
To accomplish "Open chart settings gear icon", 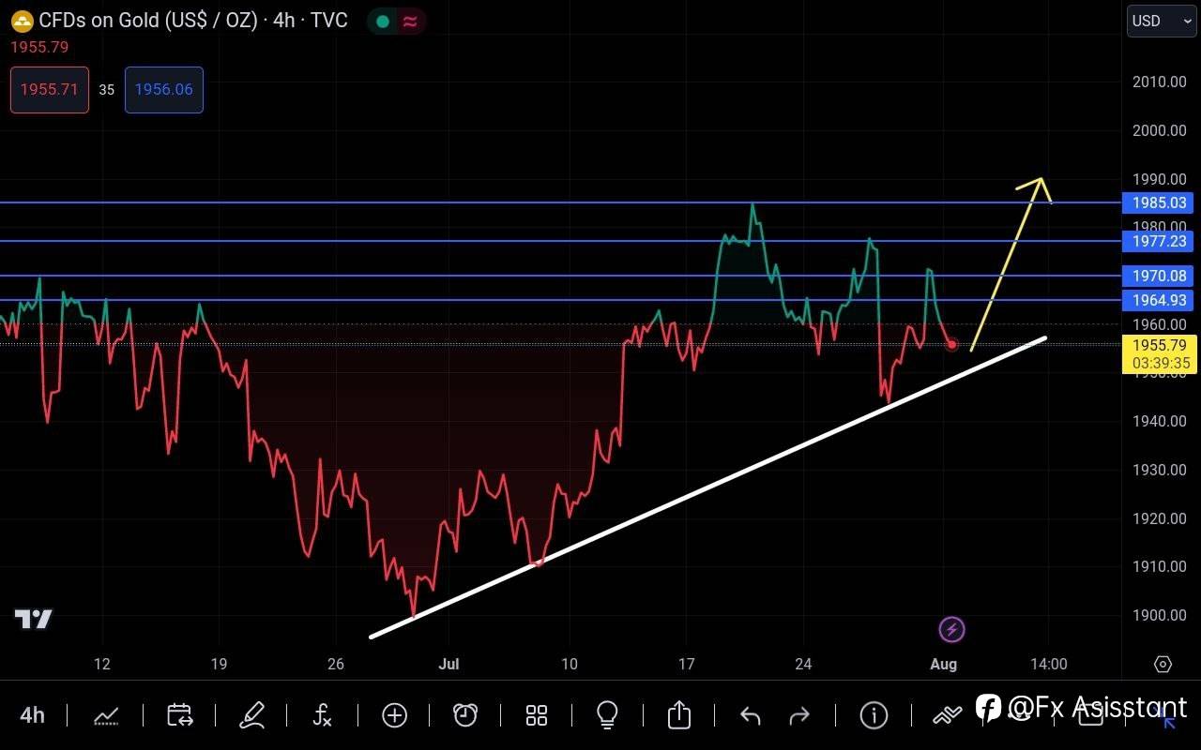I will [1163, 664].
